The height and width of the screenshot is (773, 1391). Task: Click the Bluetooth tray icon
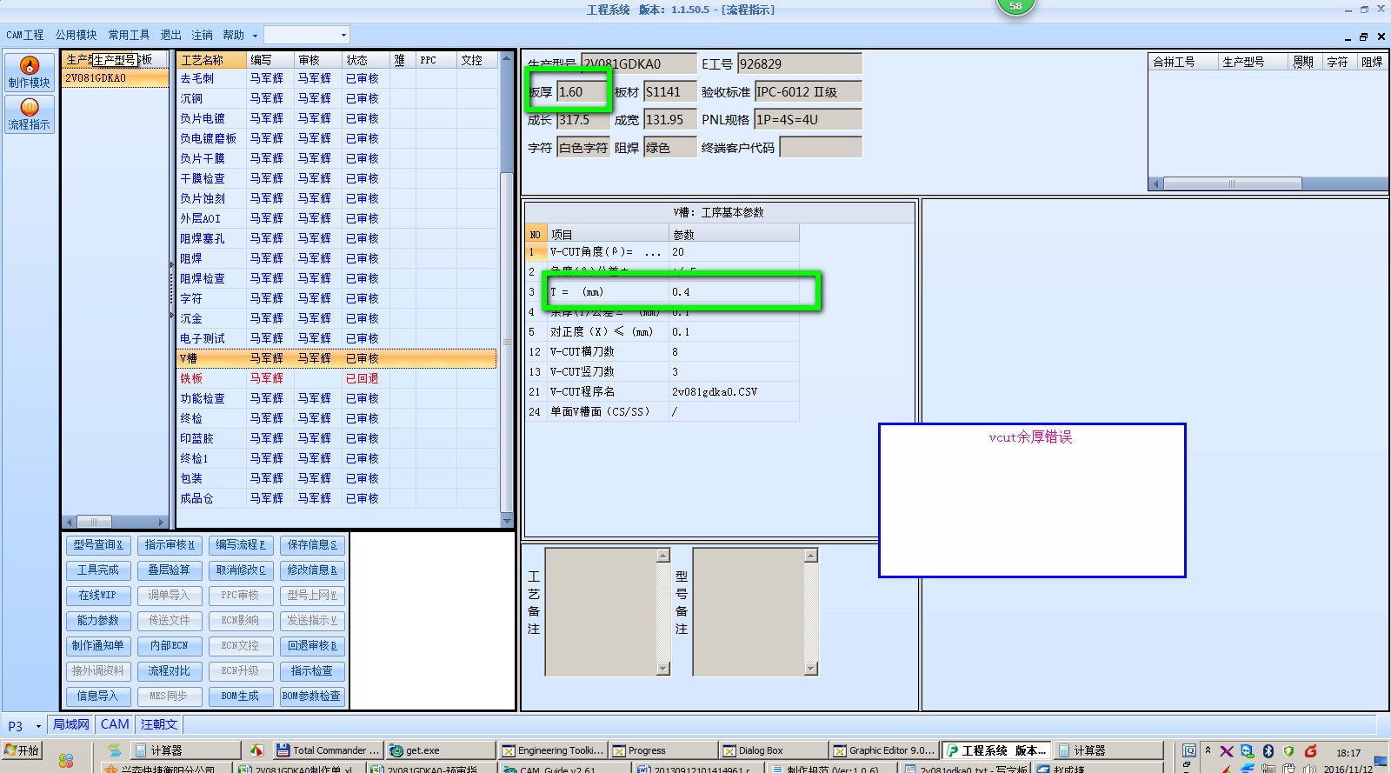pyautogui.click(x=1268, y=751)
